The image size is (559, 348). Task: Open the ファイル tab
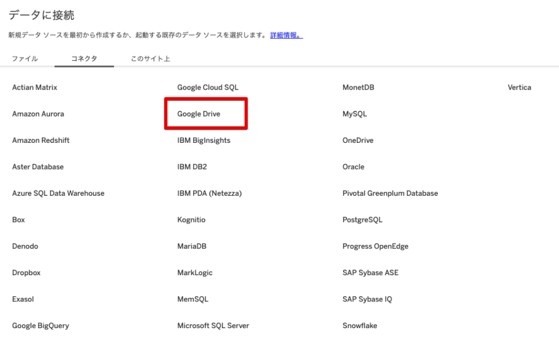(x=24, y=58)
